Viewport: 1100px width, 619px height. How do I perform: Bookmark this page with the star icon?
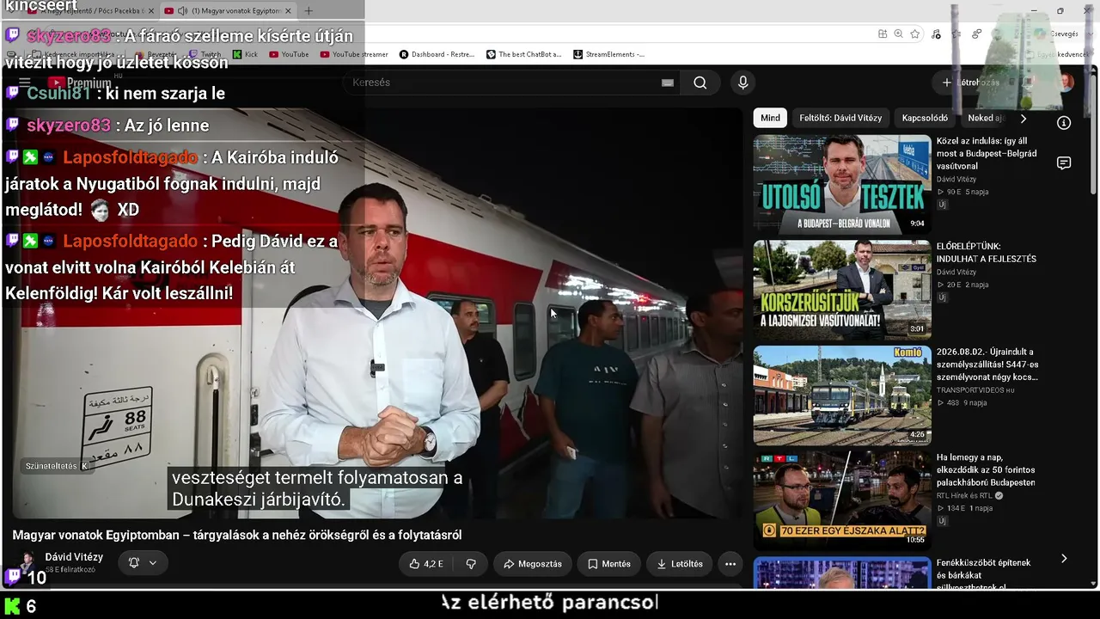click(x=915, y=34)
